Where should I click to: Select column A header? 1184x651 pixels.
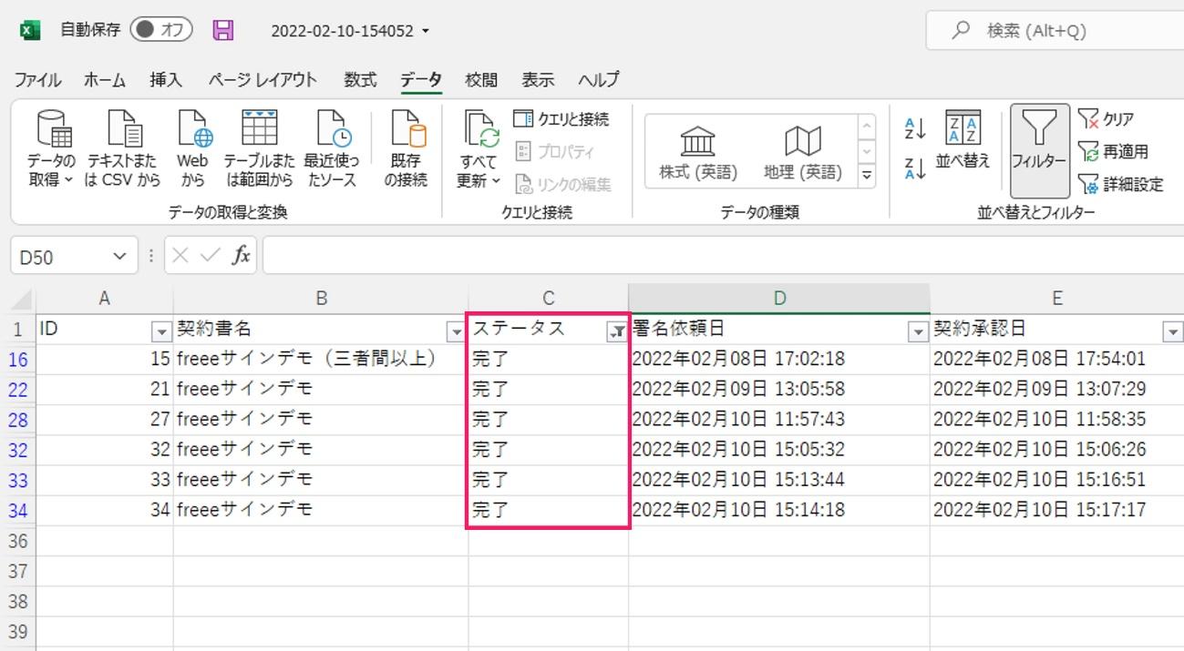point(105,299)
